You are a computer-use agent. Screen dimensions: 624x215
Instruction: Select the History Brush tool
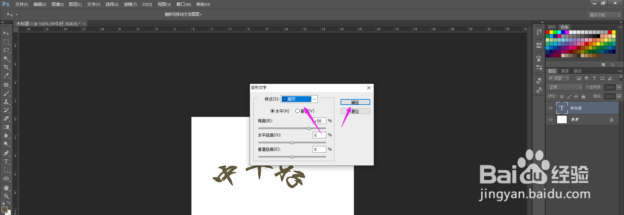pyautogui.click(x=6, y=110)
